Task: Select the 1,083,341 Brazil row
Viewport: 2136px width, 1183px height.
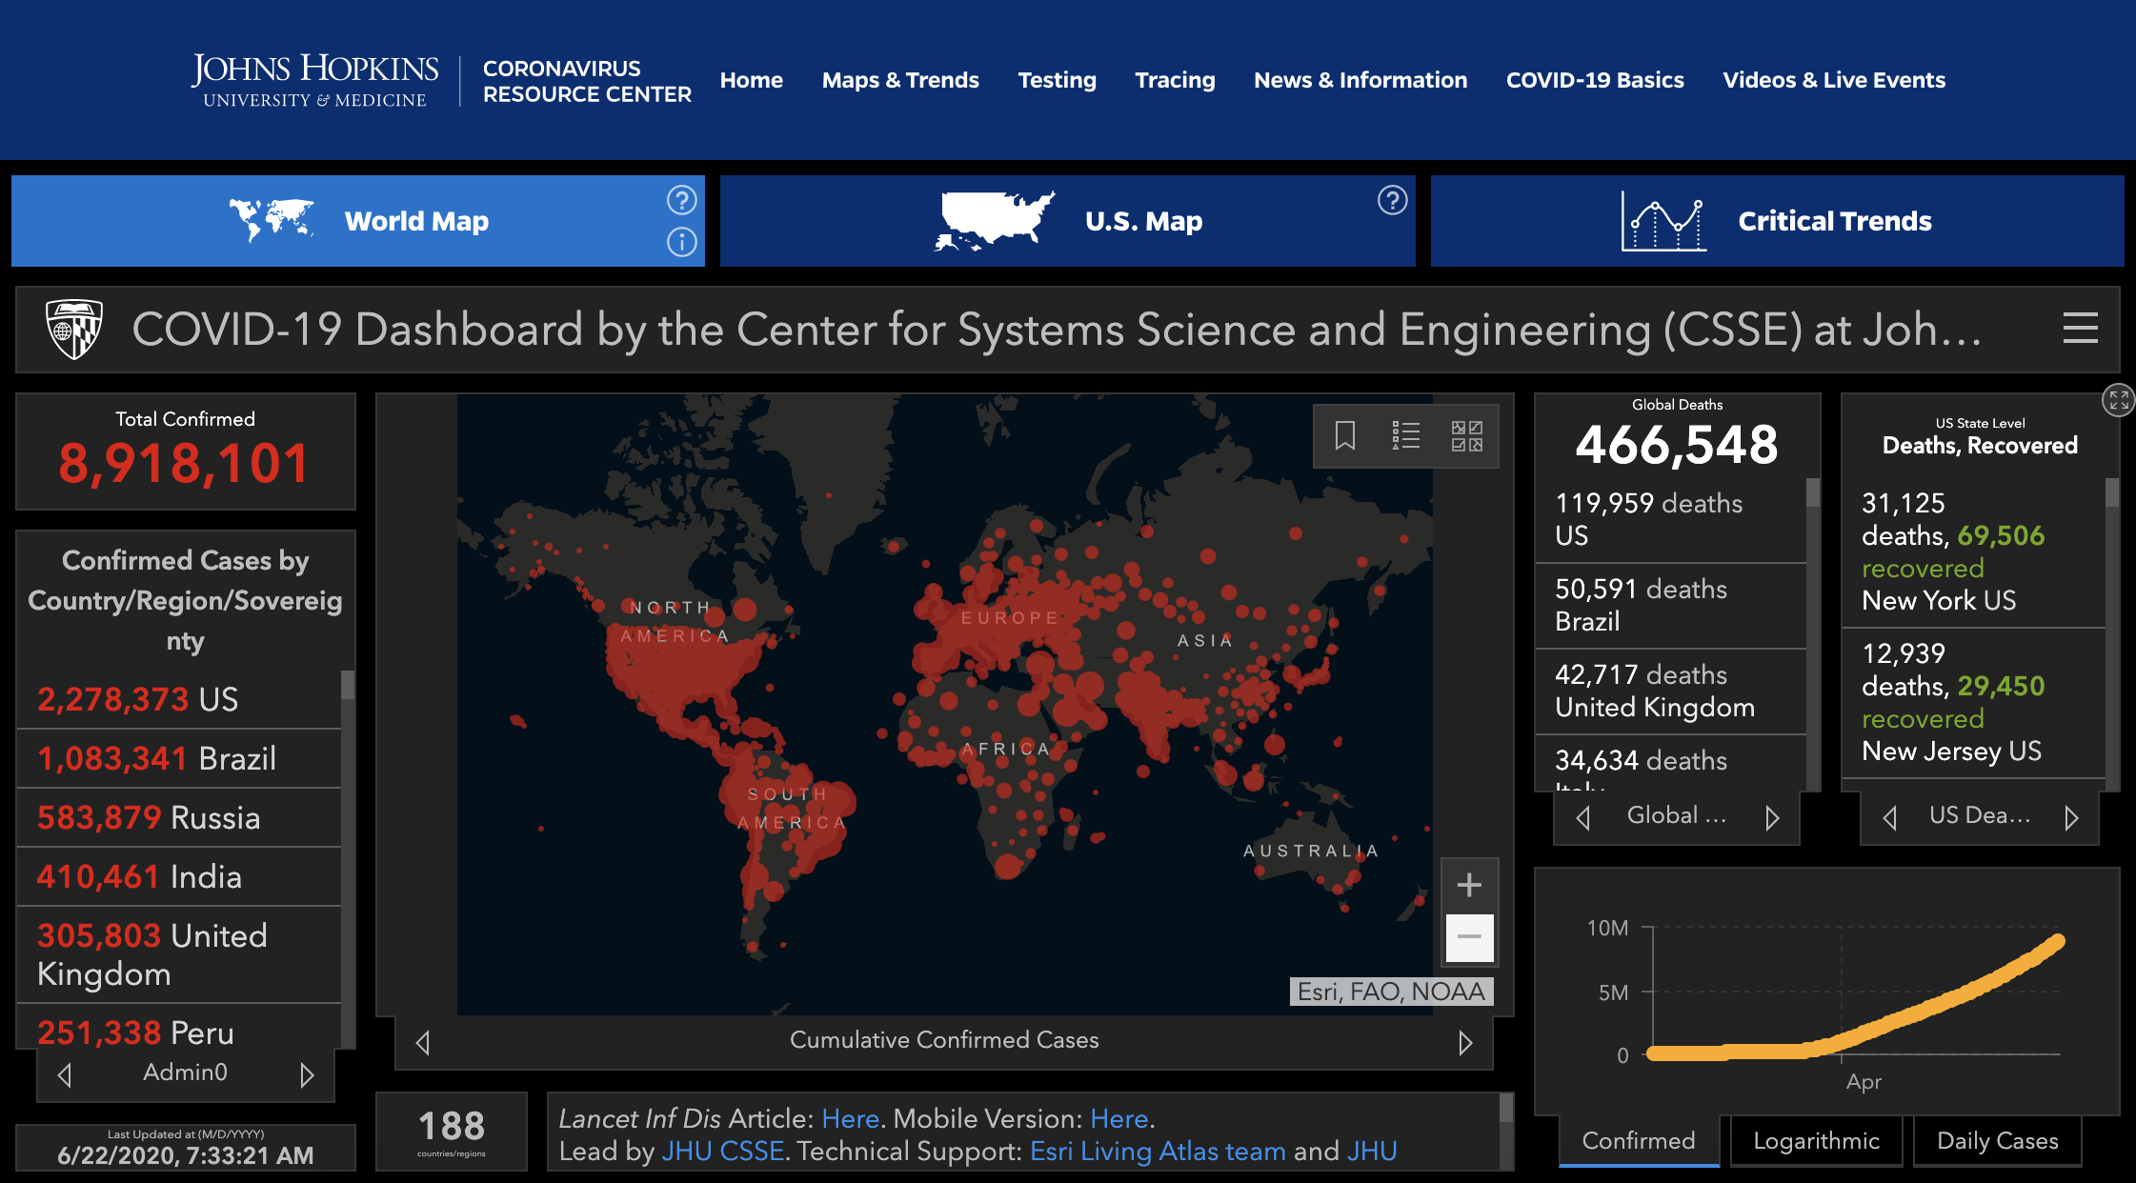Action: coord(179,758)
